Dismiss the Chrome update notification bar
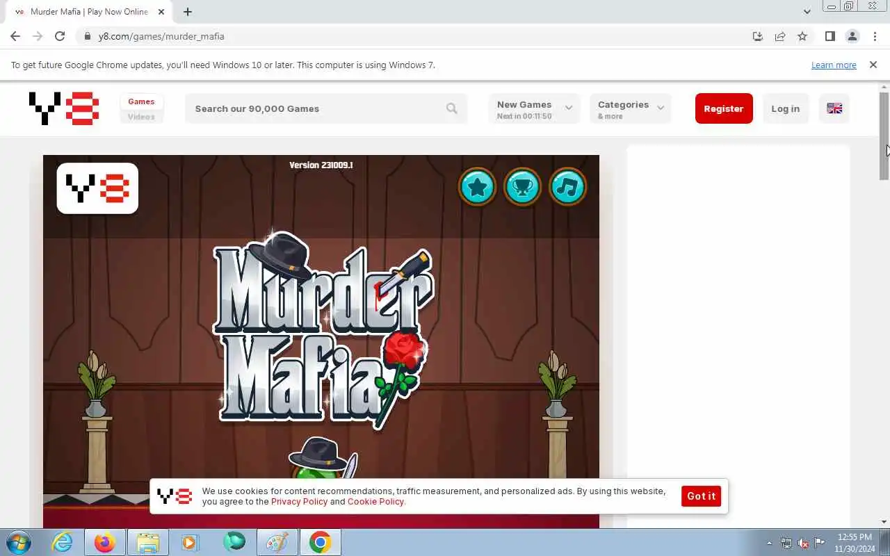 click(873, 65)
